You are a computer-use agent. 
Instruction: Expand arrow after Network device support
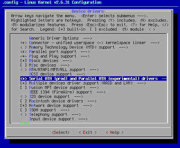pyautogui.click(x=87, y=105)
